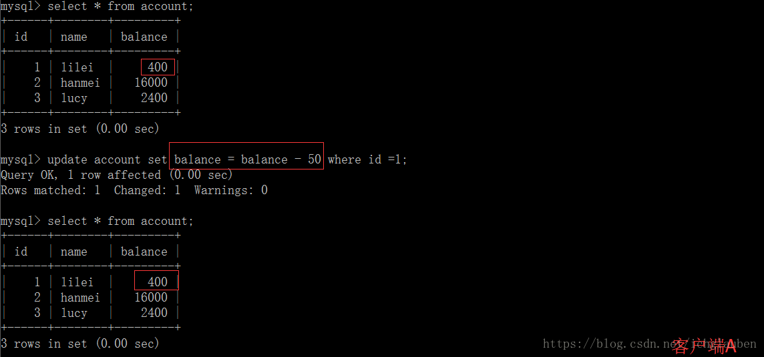
Task: Click the red-boxed 400 in first table
Action: (158, 67)
